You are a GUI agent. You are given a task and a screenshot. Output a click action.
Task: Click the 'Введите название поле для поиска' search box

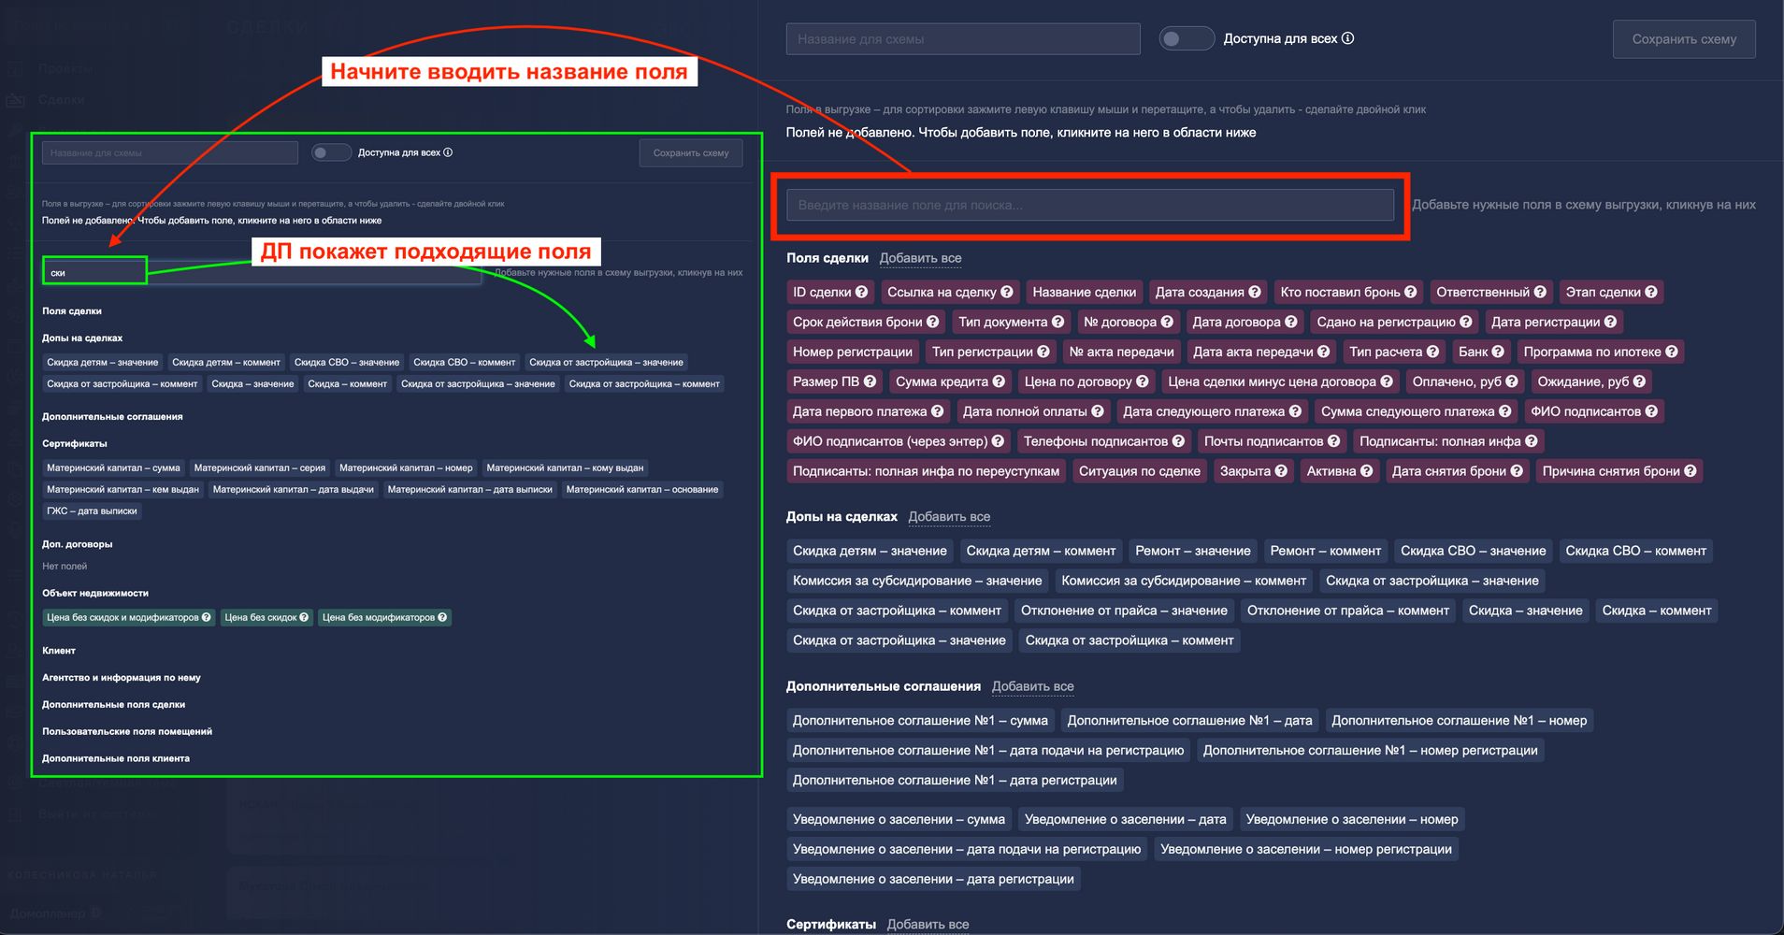click(1090, 205)
